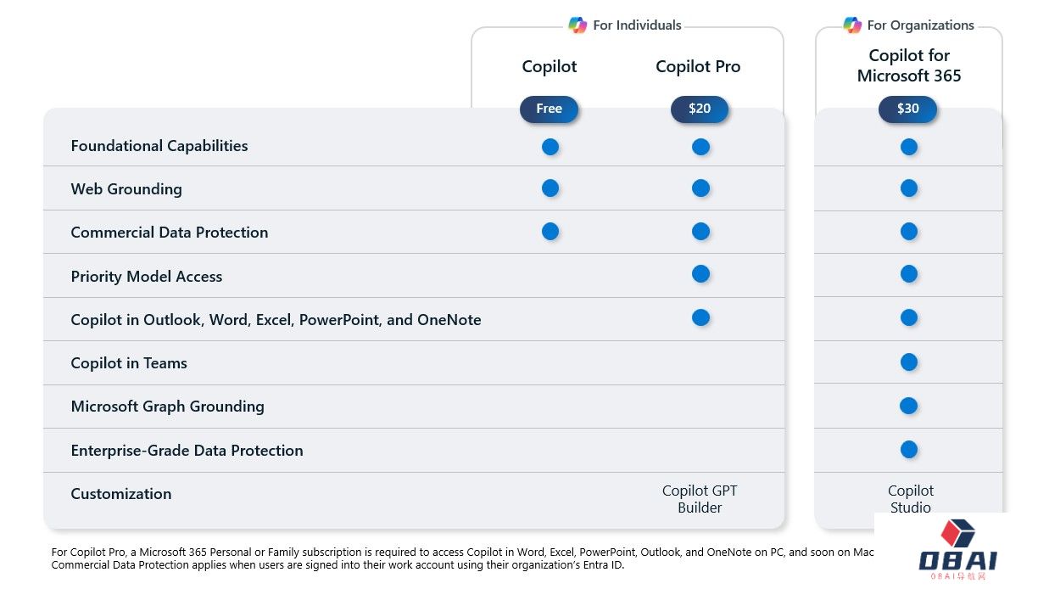
Task: Click the Copilot Pro dot for Priority Model Access
Action: [x=700, y=274]
